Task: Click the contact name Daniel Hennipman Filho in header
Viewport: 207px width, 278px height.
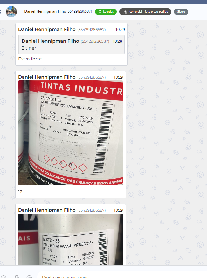Action: click(45, 11)
